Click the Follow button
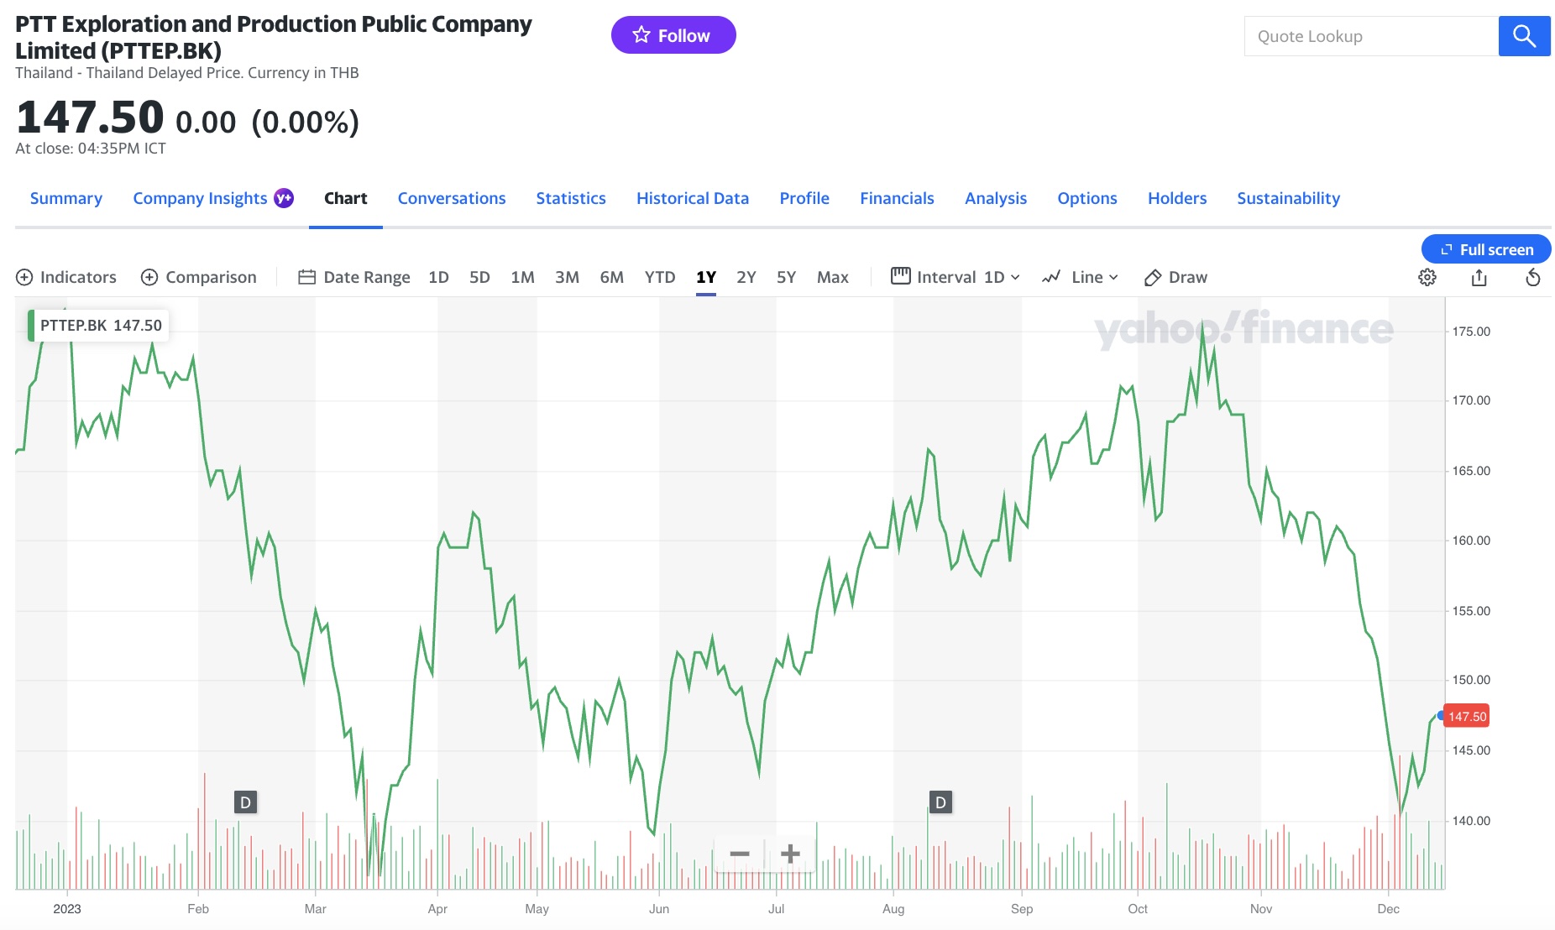 tap(673, 34)
